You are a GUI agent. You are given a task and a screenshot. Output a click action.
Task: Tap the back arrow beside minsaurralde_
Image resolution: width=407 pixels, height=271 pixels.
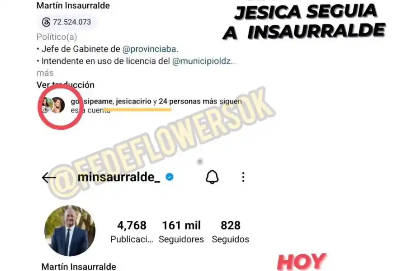pyautogui.click(x=49, y=178)
